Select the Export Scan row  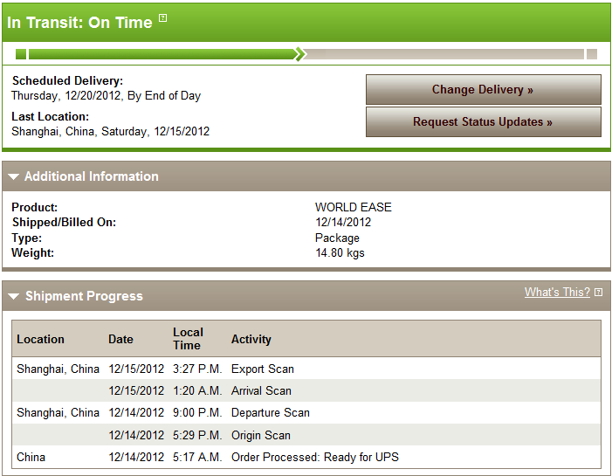click(x=306, y=369)
